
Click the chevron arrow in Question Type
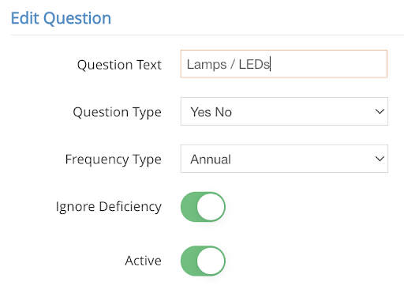tap(380, 111)
